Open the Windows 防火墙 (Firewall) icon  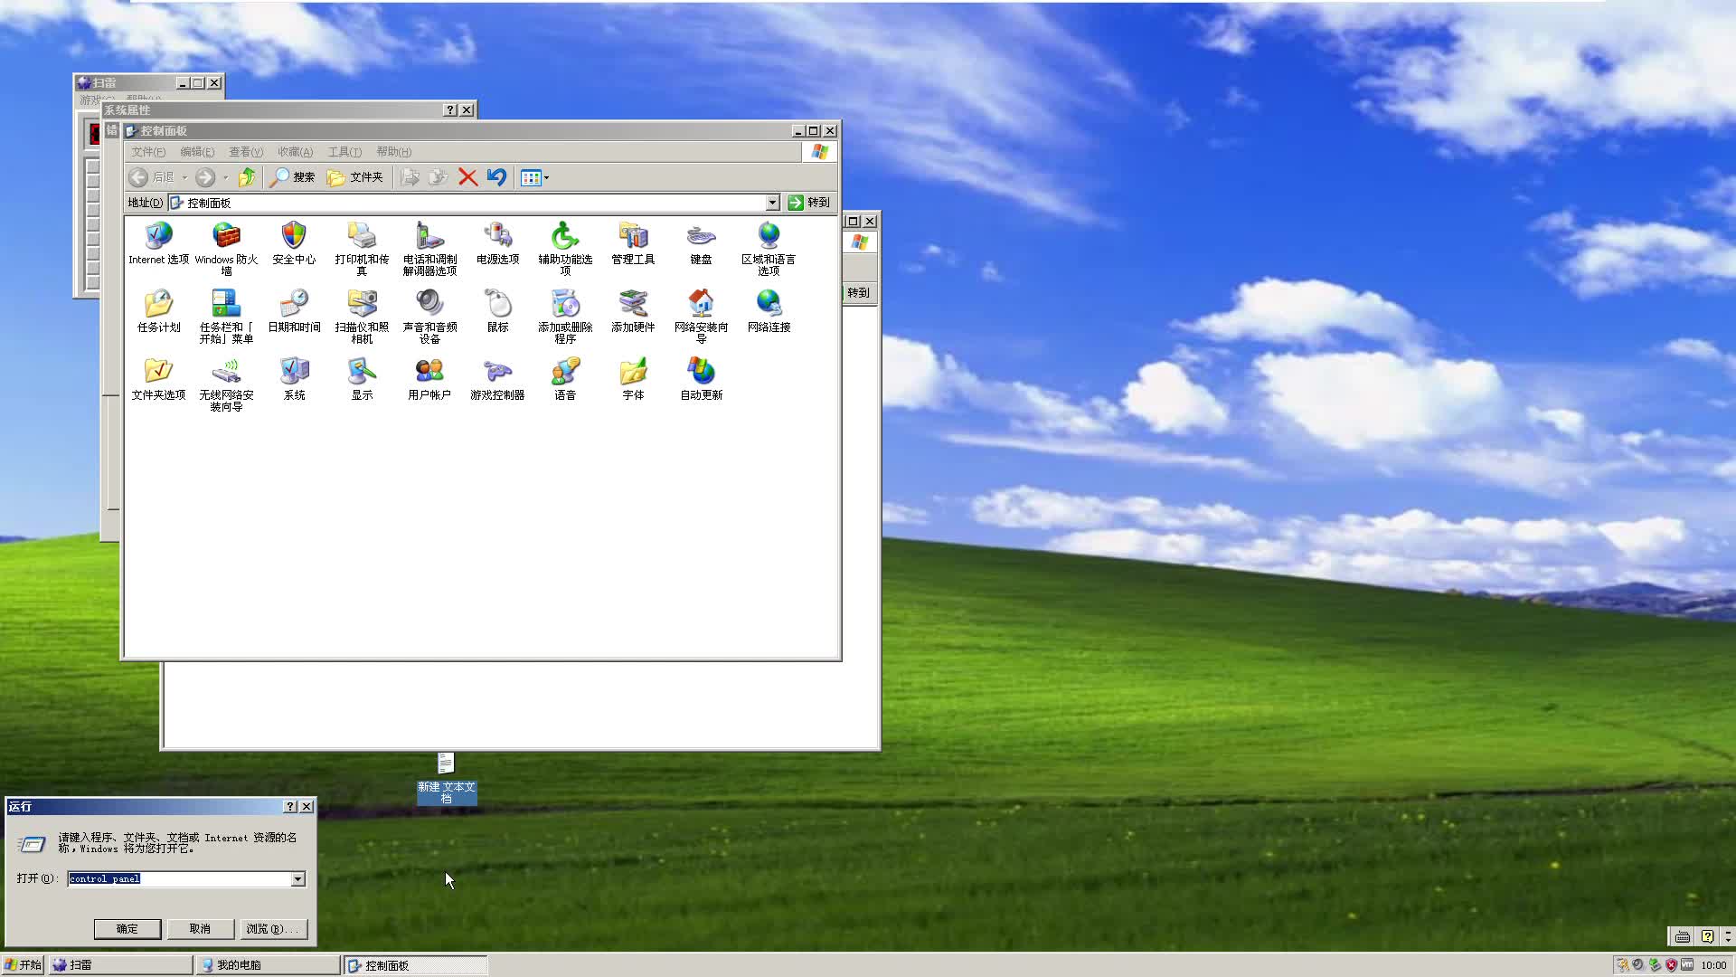(x=226, y=237)
